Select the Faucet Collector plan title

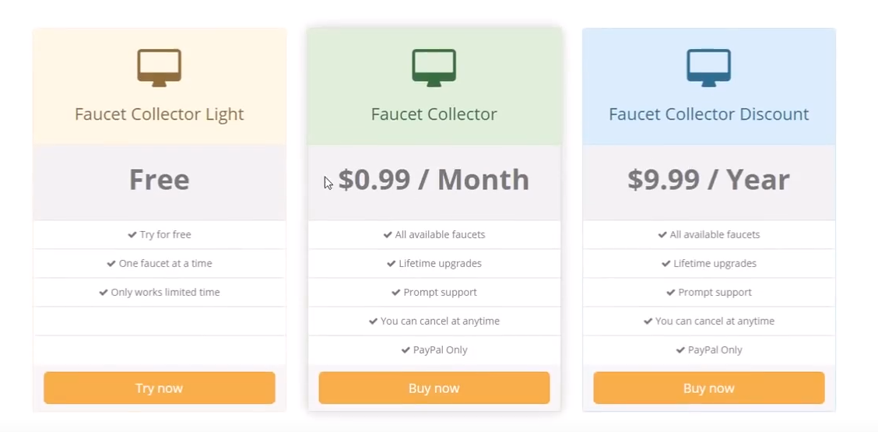pyautogui.click(x=434, y=114)
